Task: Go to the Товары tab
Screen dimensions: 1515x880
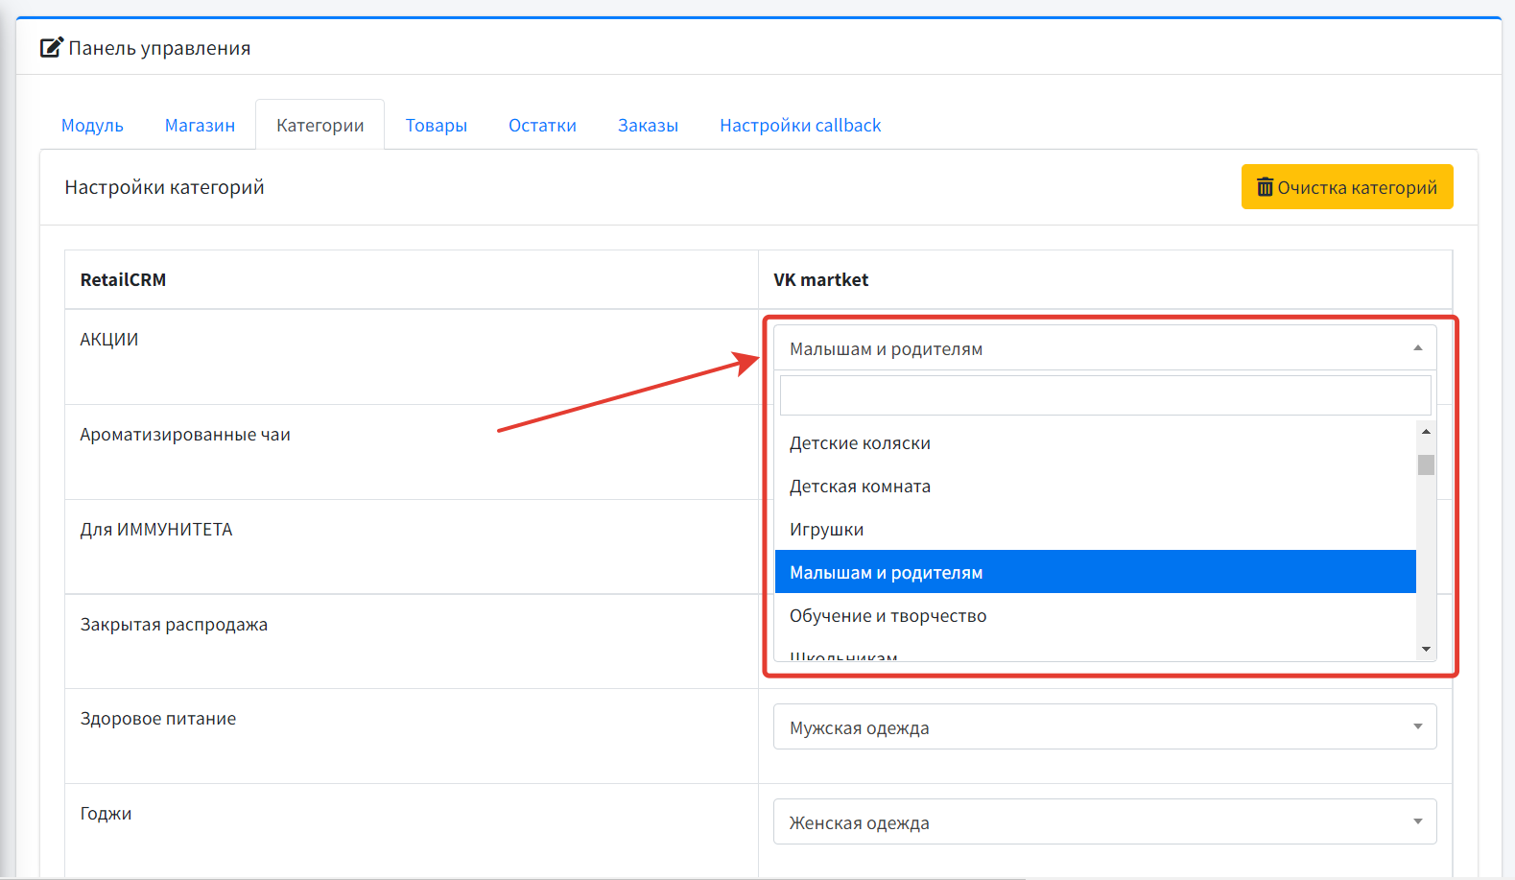Action: pyautogui.click(x=437, y=126)
